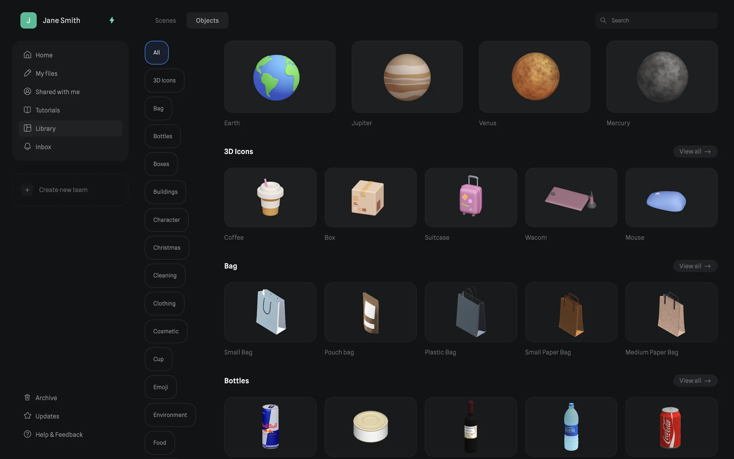Click the Home icon in sidebar
734x459 pixels.
pyautogui.click(x=27, y=55)
